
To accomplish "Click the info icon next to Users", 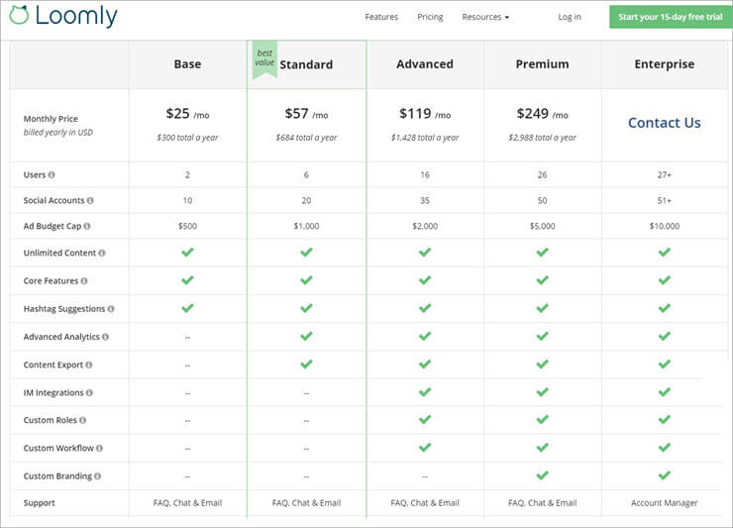I will 52,175.
